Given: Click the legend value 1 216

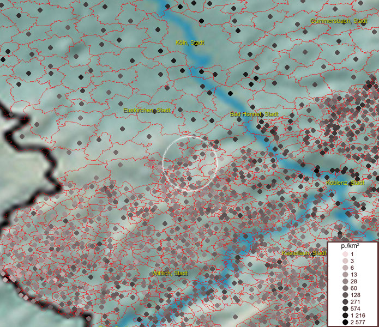Looking at the screenshot, I should click(x=358, y=316).
